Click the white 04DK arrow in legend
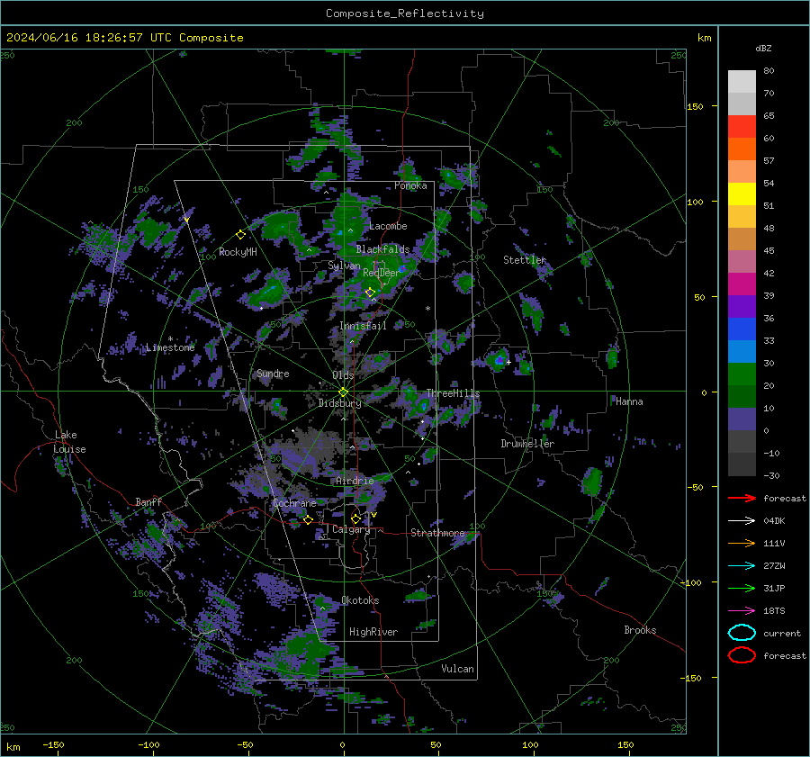Image resolution: width=810 pixels, height=757 pixels. (742, 520)
